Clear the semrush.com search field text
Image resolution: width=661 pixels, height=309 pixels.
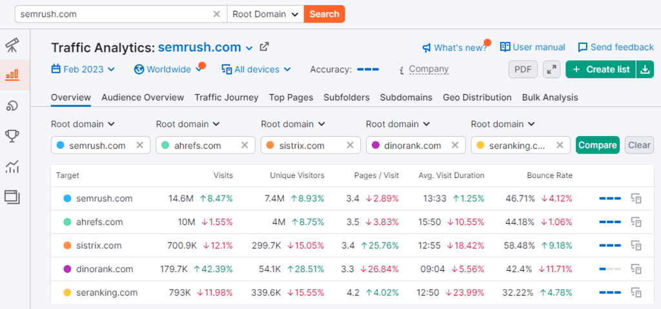coord(217,14)
